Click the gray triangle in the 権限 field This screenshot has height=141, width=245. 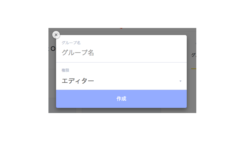[180, 81]
